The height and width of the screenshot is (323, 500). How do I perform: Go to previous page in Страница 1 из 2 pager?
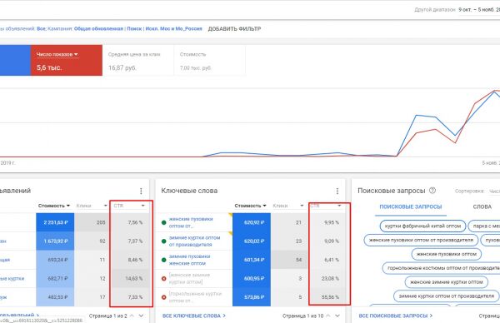click(132, 316)
